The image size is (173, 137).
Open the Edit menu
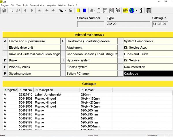point(12,5)
